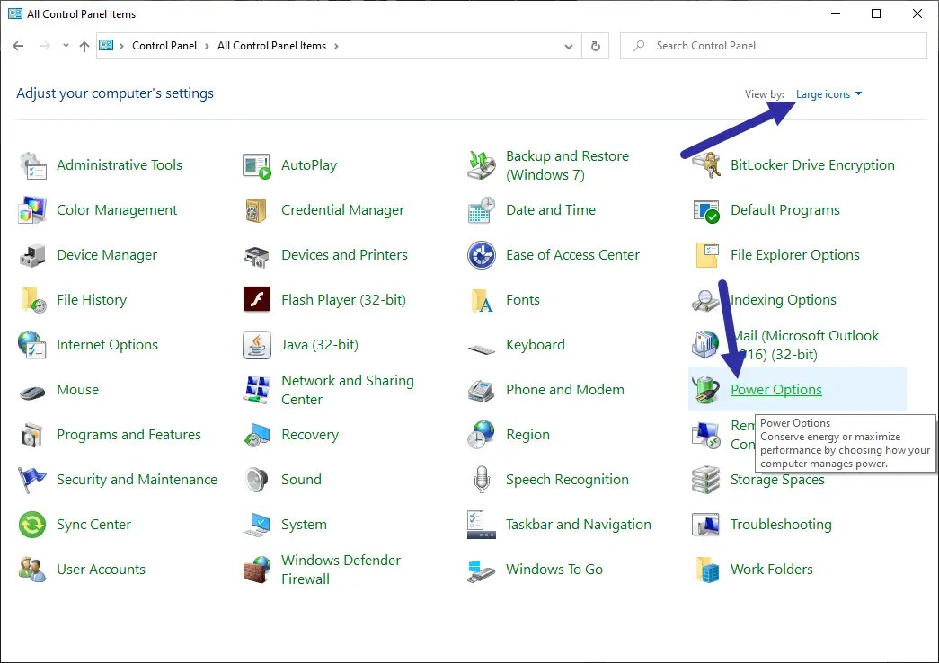Click Network and Sharing Center icon
Image resolution: width=939 pixels, height=663 pixels.
point(257,390)
